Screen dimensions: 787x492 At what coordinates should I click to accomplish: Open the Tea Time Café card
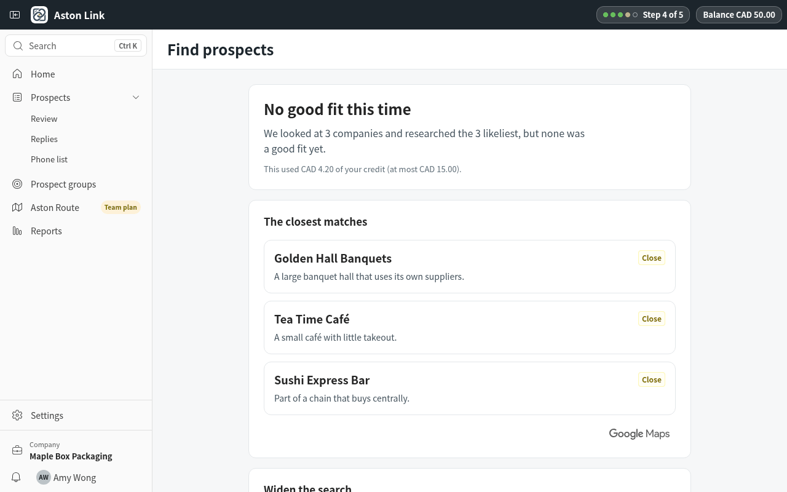pos(470,327)
